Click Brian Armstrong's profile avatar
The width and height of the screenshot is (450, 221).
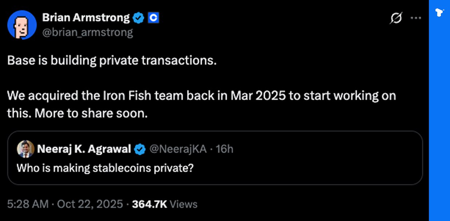(x=21, y=24)
